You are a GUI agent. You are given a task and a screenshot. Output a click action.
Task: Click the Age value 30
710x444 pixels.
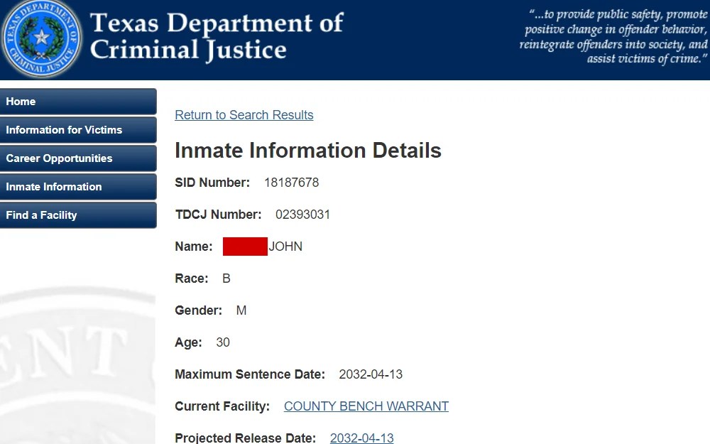point(223,342)
